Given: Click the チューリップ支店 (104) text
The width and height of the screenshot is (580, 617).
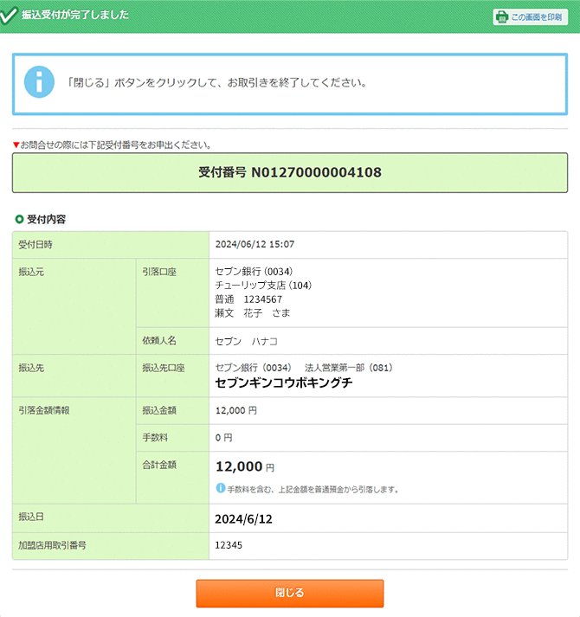Looking at the screenshot, I should click(263, 286).
